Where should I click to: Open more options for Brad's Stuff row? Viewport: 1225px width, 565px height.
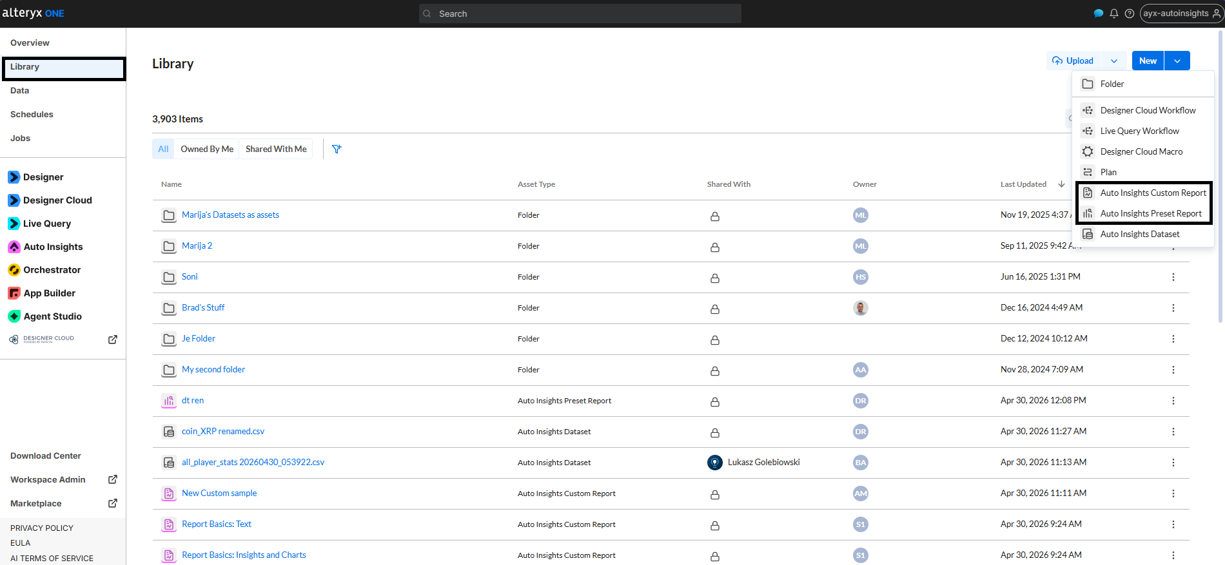pos(1173,308)
